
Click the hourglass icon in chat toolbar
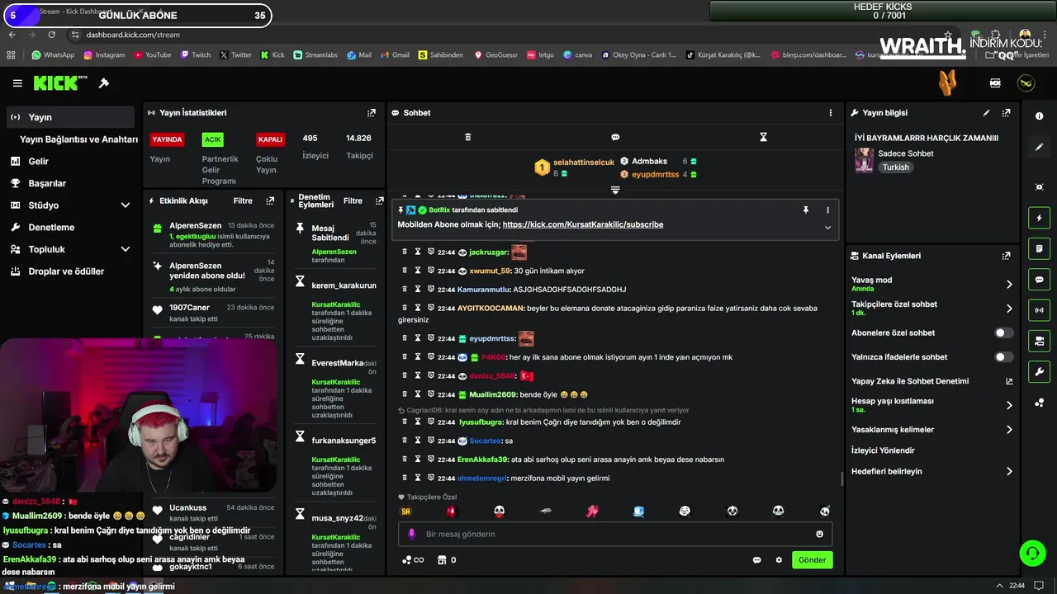click(x=764, y=137)
